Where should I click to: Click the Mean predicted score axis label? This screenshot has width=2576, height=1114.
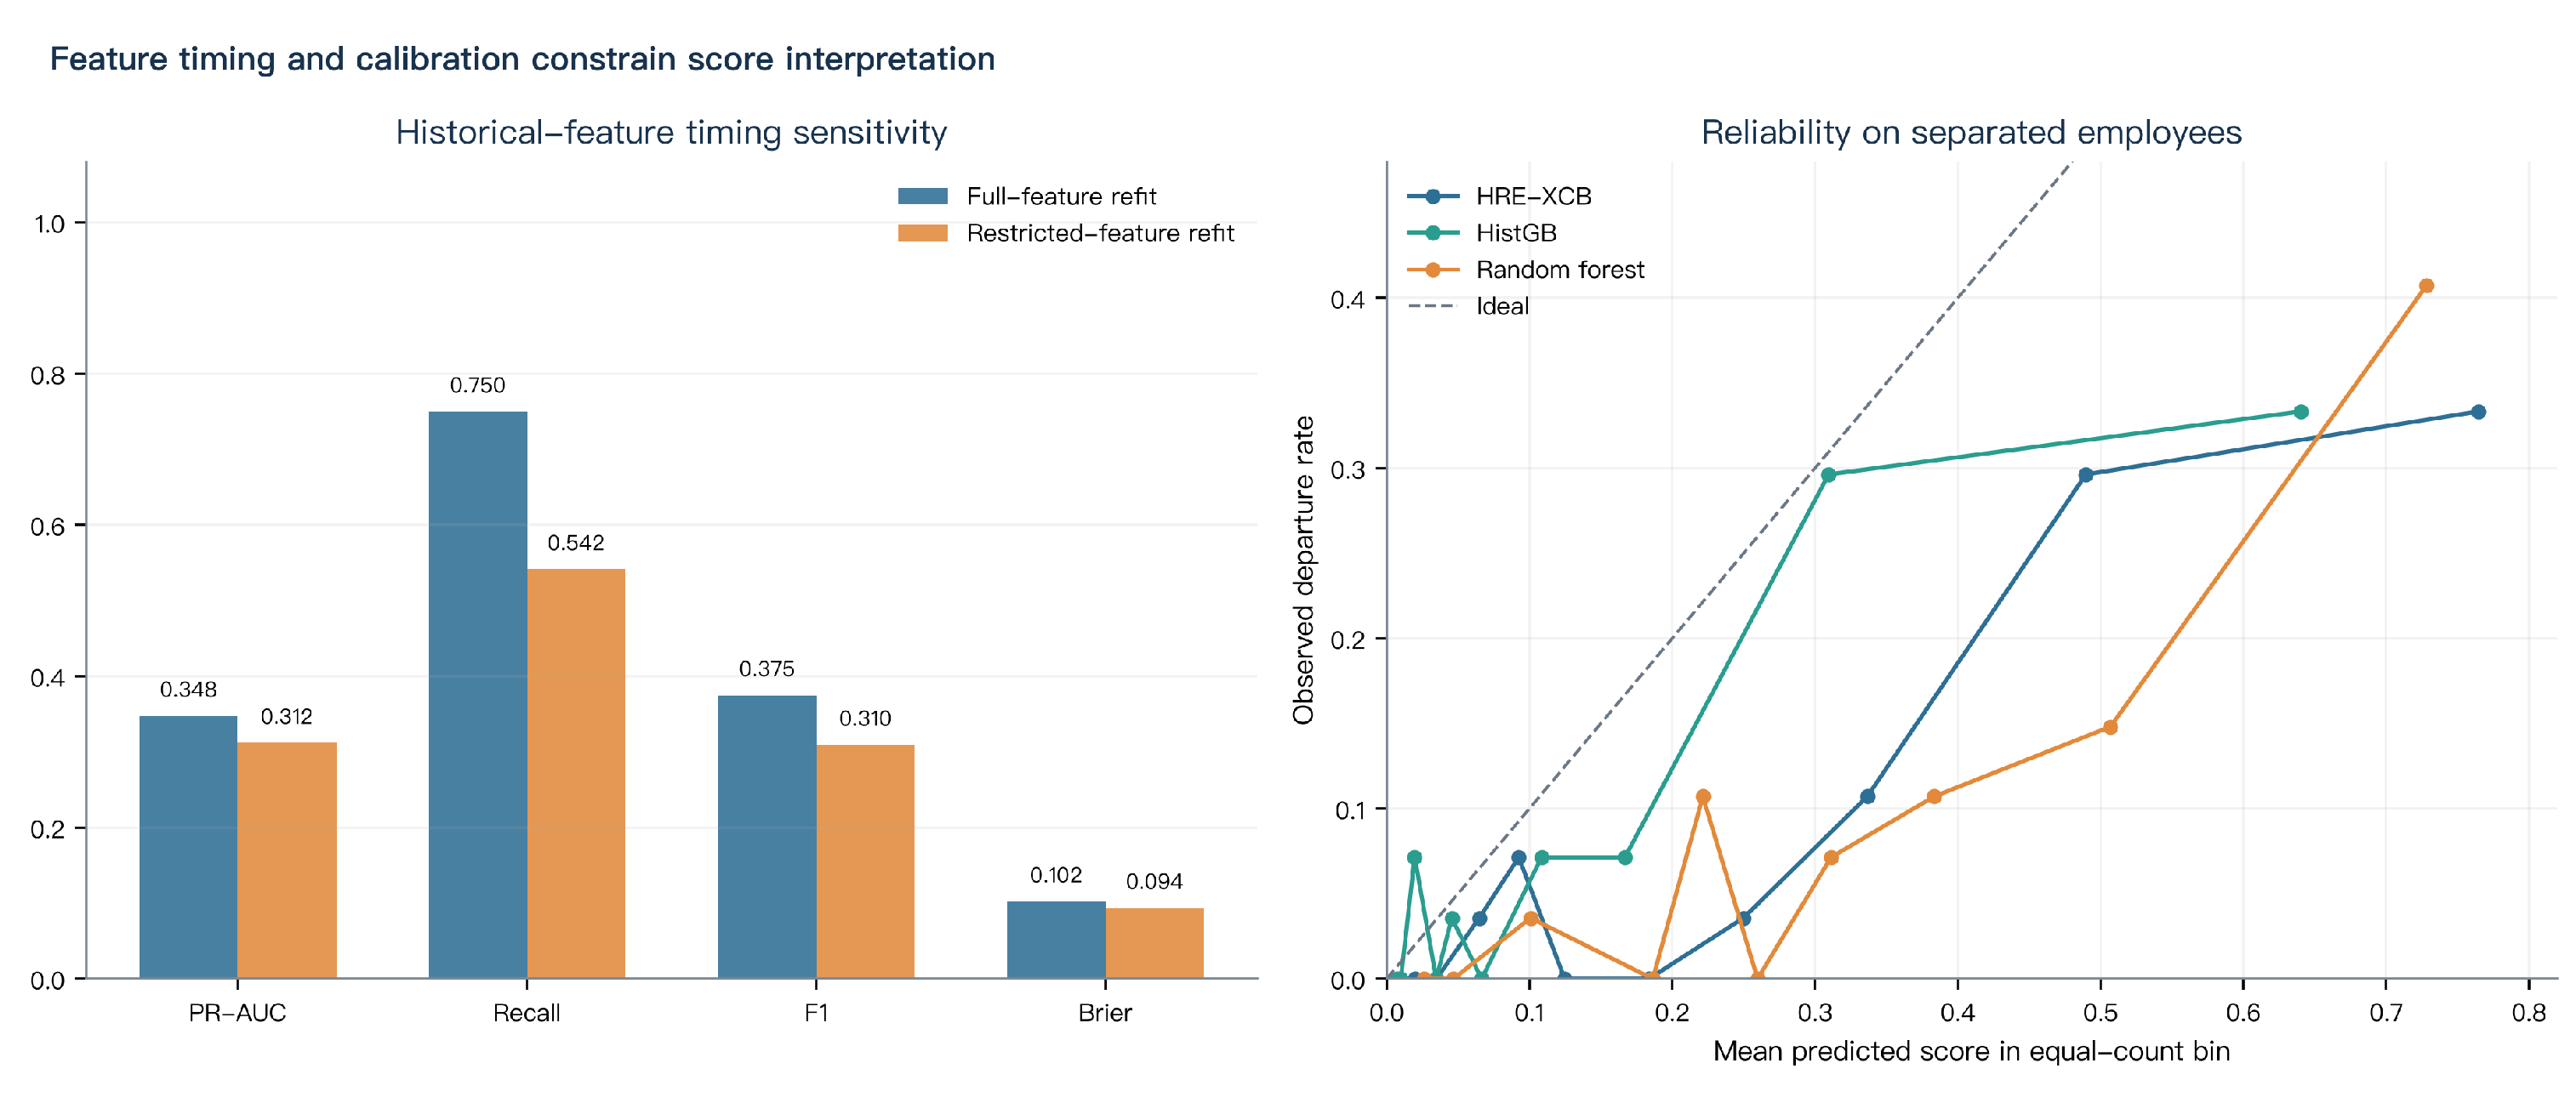point(1971,1052)
